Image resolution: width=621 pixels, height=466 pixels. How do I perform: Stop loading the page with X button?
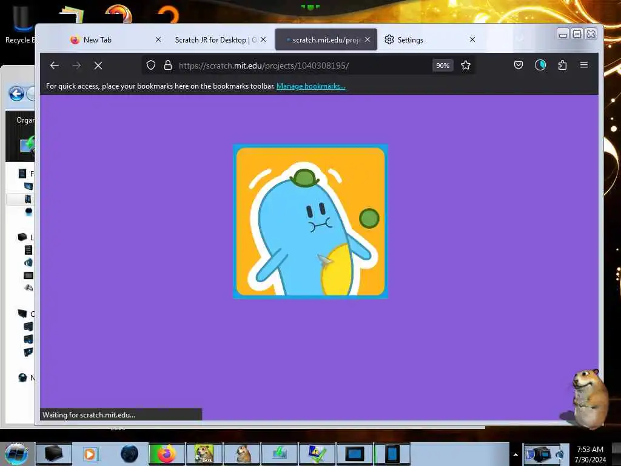tap(98, 66)
